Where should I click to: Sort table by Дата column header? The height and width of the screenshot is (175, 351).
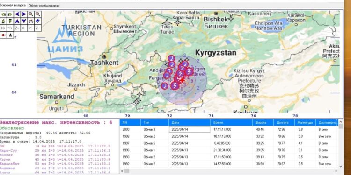(190, 123)
